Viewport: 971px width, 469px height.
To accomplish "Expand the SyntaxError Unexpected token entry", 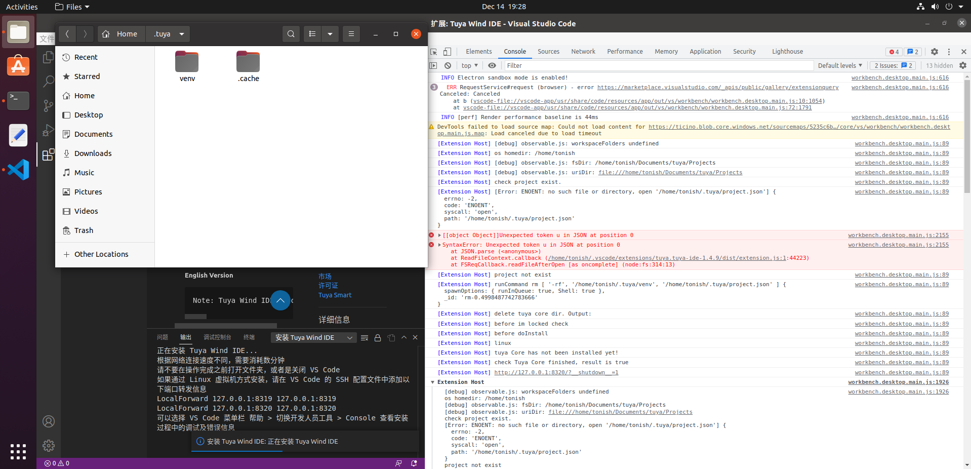I will [439, 245].
